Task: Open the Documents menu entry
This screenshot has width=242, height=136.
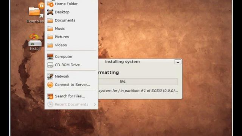Action: click(x=71, y=20)
